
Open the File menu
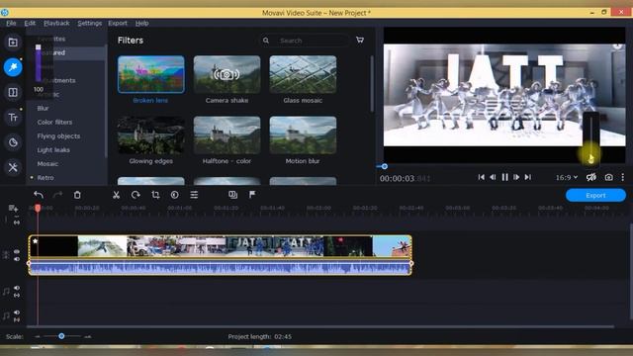[11, 23]
